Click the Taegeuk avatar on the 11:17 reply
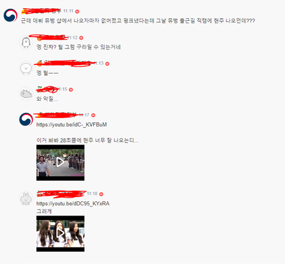This screenshot has height=264, width=285. click(26, 120)
